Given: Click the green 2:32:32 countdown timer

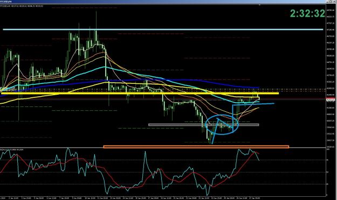Looking at the screenshot, I should tap(307, 13).
